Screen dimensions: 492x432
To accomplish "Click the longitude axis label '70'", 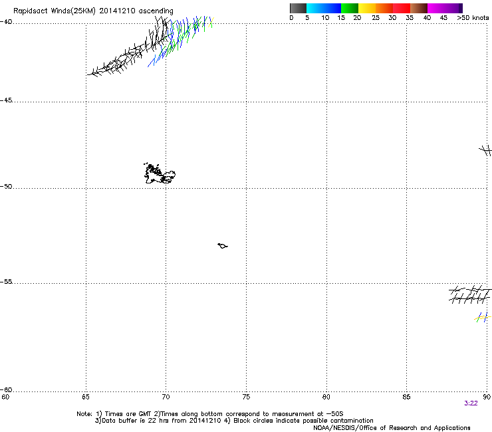I will click(166, 397).
